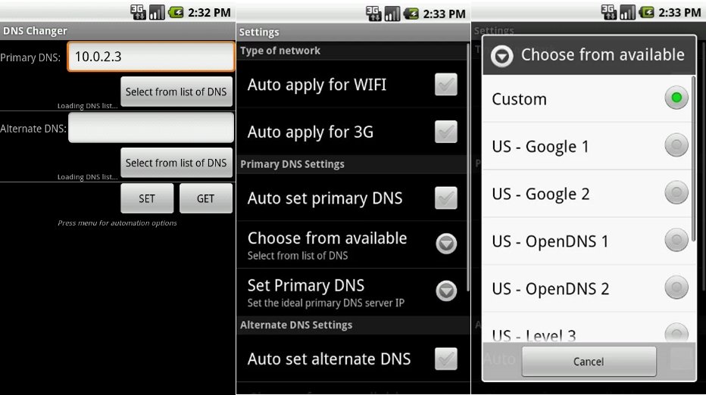Select the US - Google 1 radio button

676,145
